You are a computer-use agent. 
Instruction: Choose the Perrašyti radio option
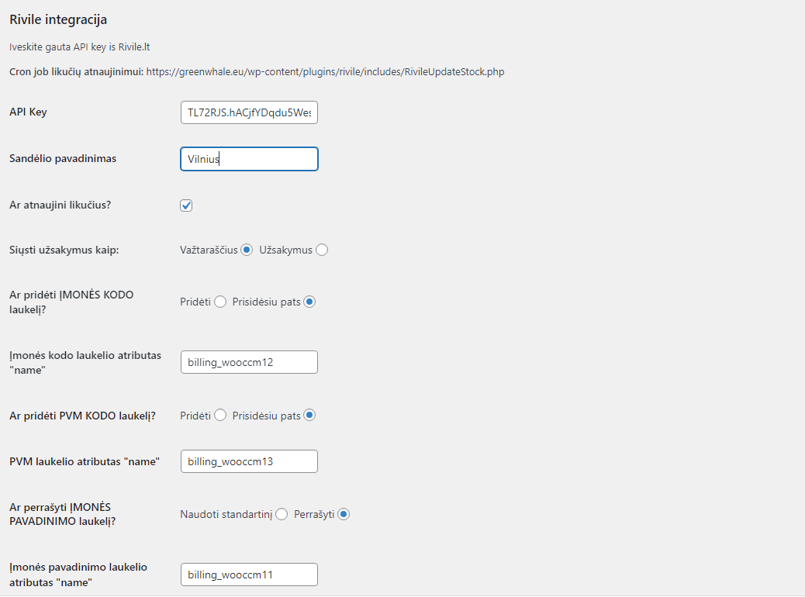click(x=344, y=514)
